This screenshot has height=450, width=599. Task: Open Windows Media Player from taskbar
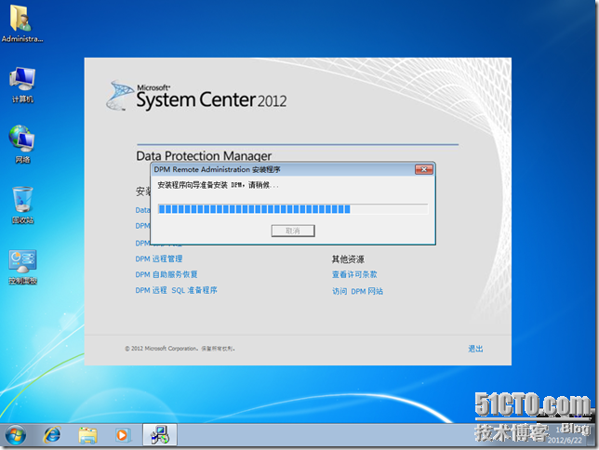click(122, 435)
